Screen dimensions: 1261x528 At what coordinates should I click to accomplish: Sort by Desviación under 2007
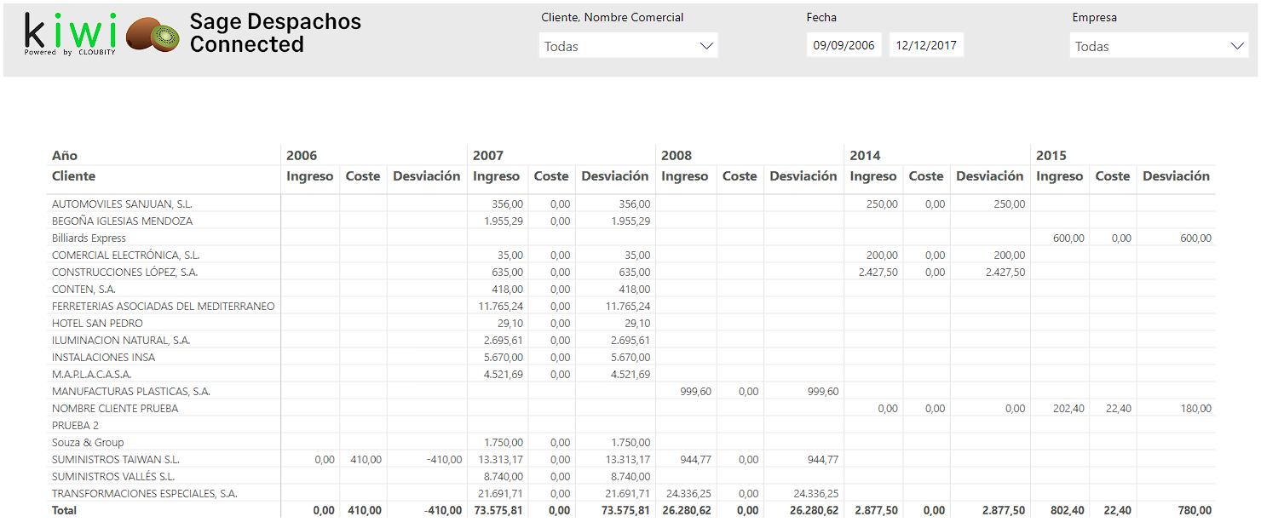click(615, 176)
